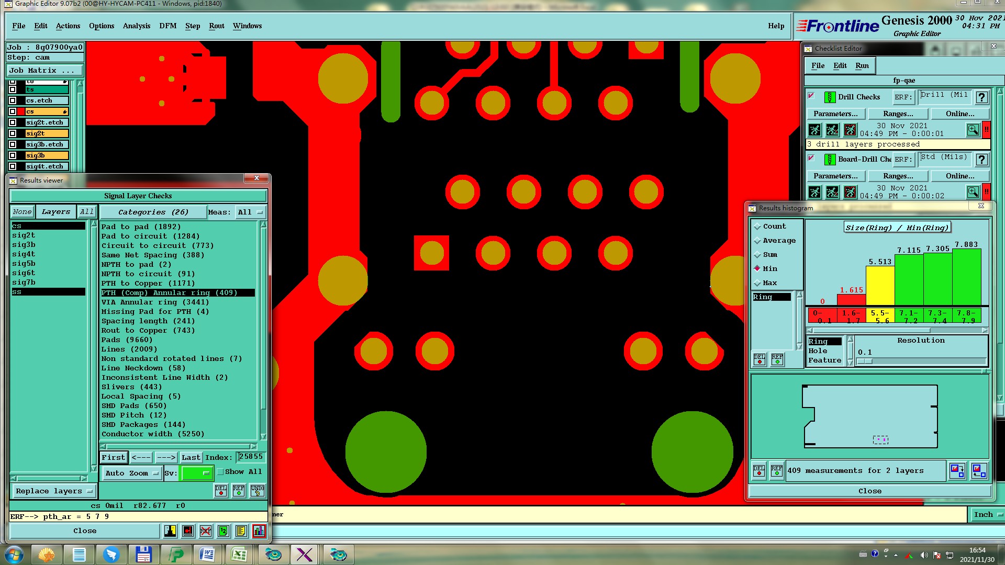The image size is (1005, 565).
Task: Click the Drill Checks question mark help icon
Action: click(982, 97)
